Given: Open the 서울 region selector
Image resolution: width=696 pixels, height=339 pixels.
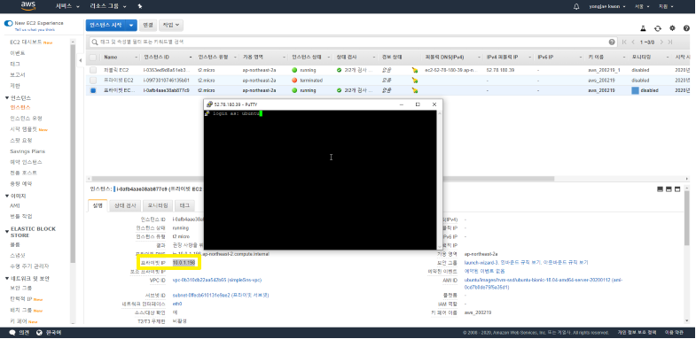Looking at the screenshot, I should pos(642,7).
